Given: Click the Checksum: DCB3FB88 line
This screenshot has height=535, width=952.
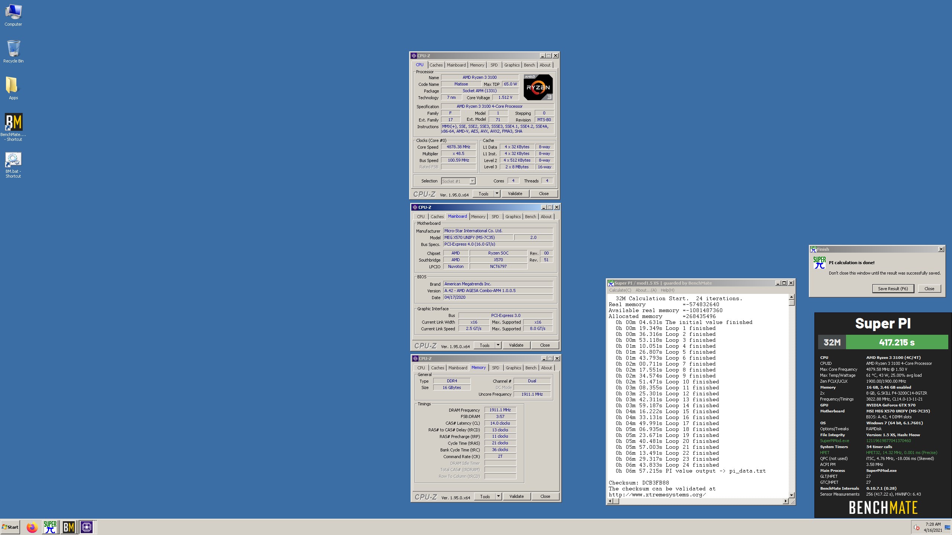Looking at the screenshot, I should point(639,483).
